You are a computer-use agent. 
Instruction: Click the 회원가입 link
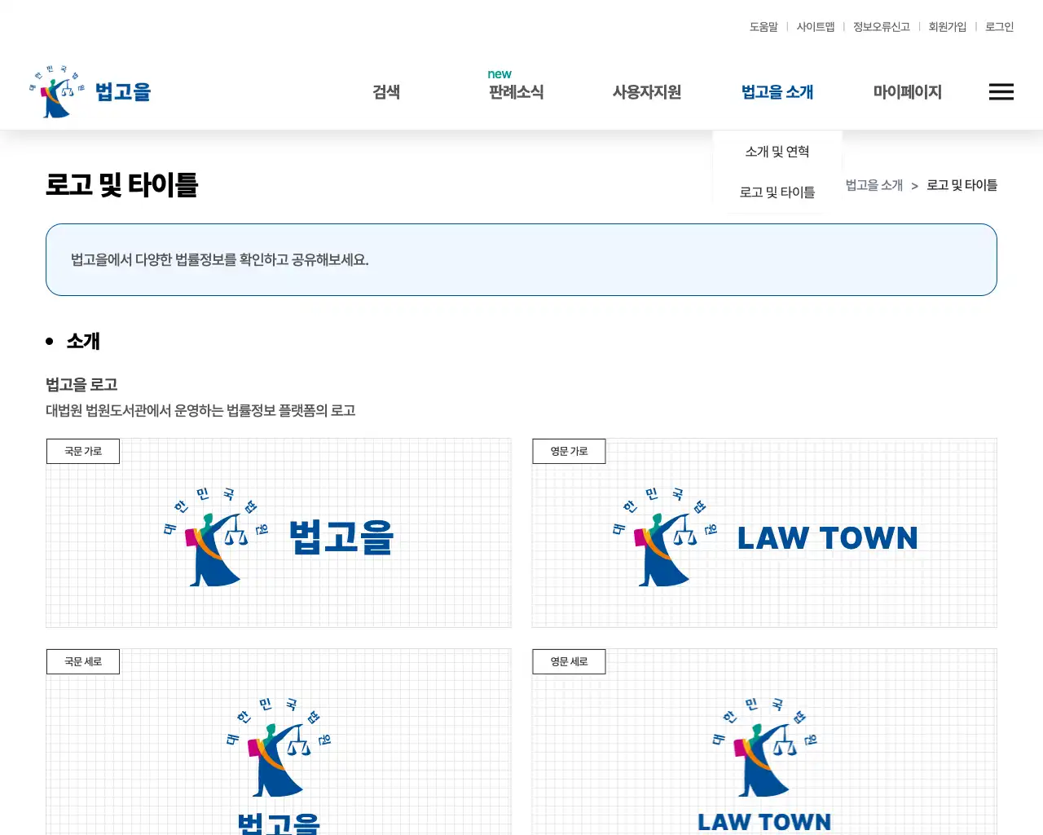[x=948, y=27]
